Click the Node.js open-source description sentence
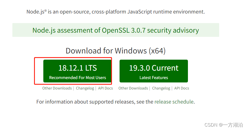 click(116, 12)
